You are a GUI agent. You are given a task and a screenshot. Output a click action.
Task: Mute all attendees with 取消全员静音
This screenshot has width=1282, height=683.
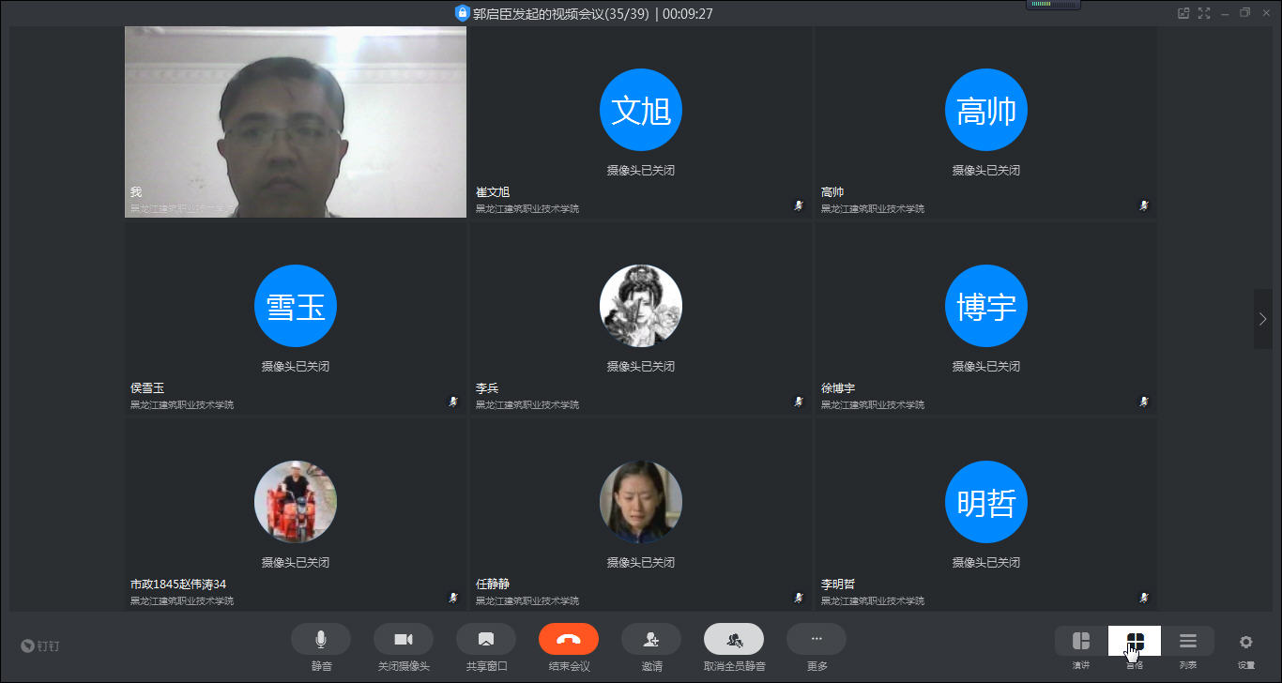click(x=733, y=647)
